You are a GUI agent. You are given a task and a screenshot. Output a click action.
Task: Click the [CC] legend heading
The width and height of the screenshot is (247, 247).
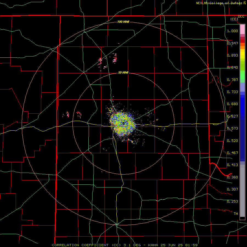click(234, 19)
